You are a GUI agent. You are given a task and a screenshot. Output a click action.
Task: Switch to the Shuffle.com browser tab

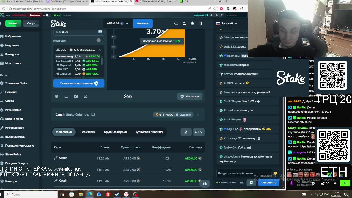(67, 1)
